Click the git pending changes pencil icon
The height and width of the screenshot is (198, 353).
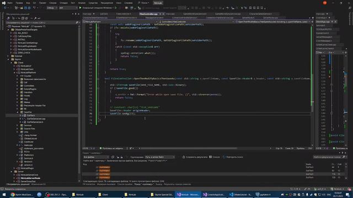(x=307, y=189)
